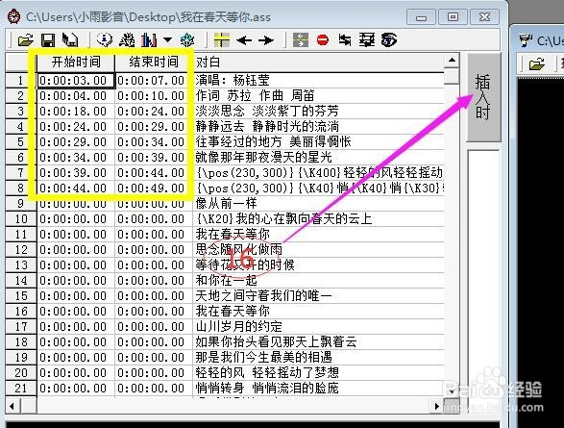
Task: Click the left arrow toolbar icon
Action: click(244, 40)
